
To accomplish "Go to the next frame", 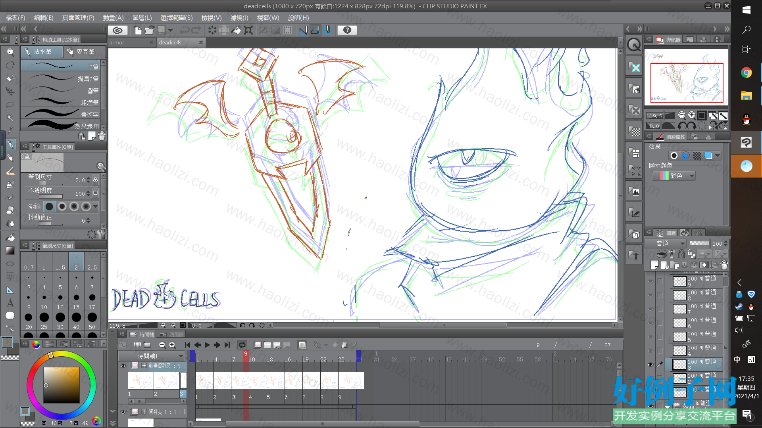I will click(x=217, y=345).
